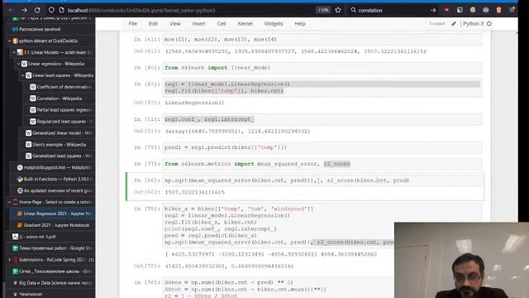
Task: Click the cell with 'reg1.coef_, reg1.intercept_'
Action: coord(322,119)
